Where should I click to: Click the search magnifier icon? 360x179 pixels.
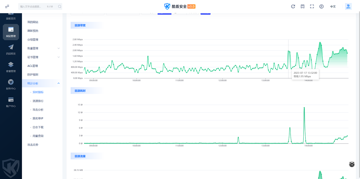pos(60,6)
